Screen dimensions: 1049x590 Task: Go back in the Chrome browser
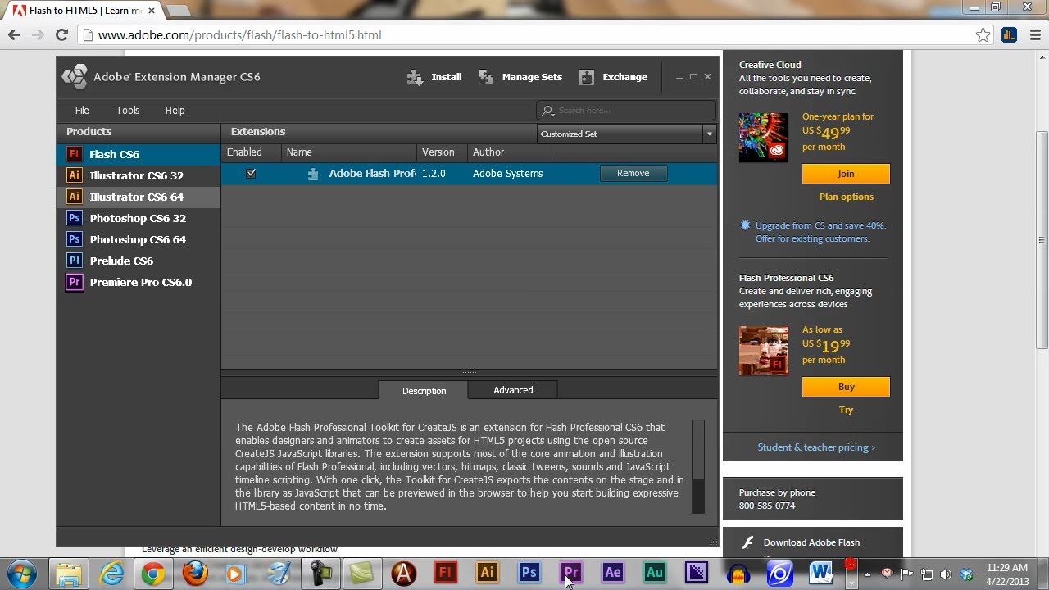coord(14,34)
